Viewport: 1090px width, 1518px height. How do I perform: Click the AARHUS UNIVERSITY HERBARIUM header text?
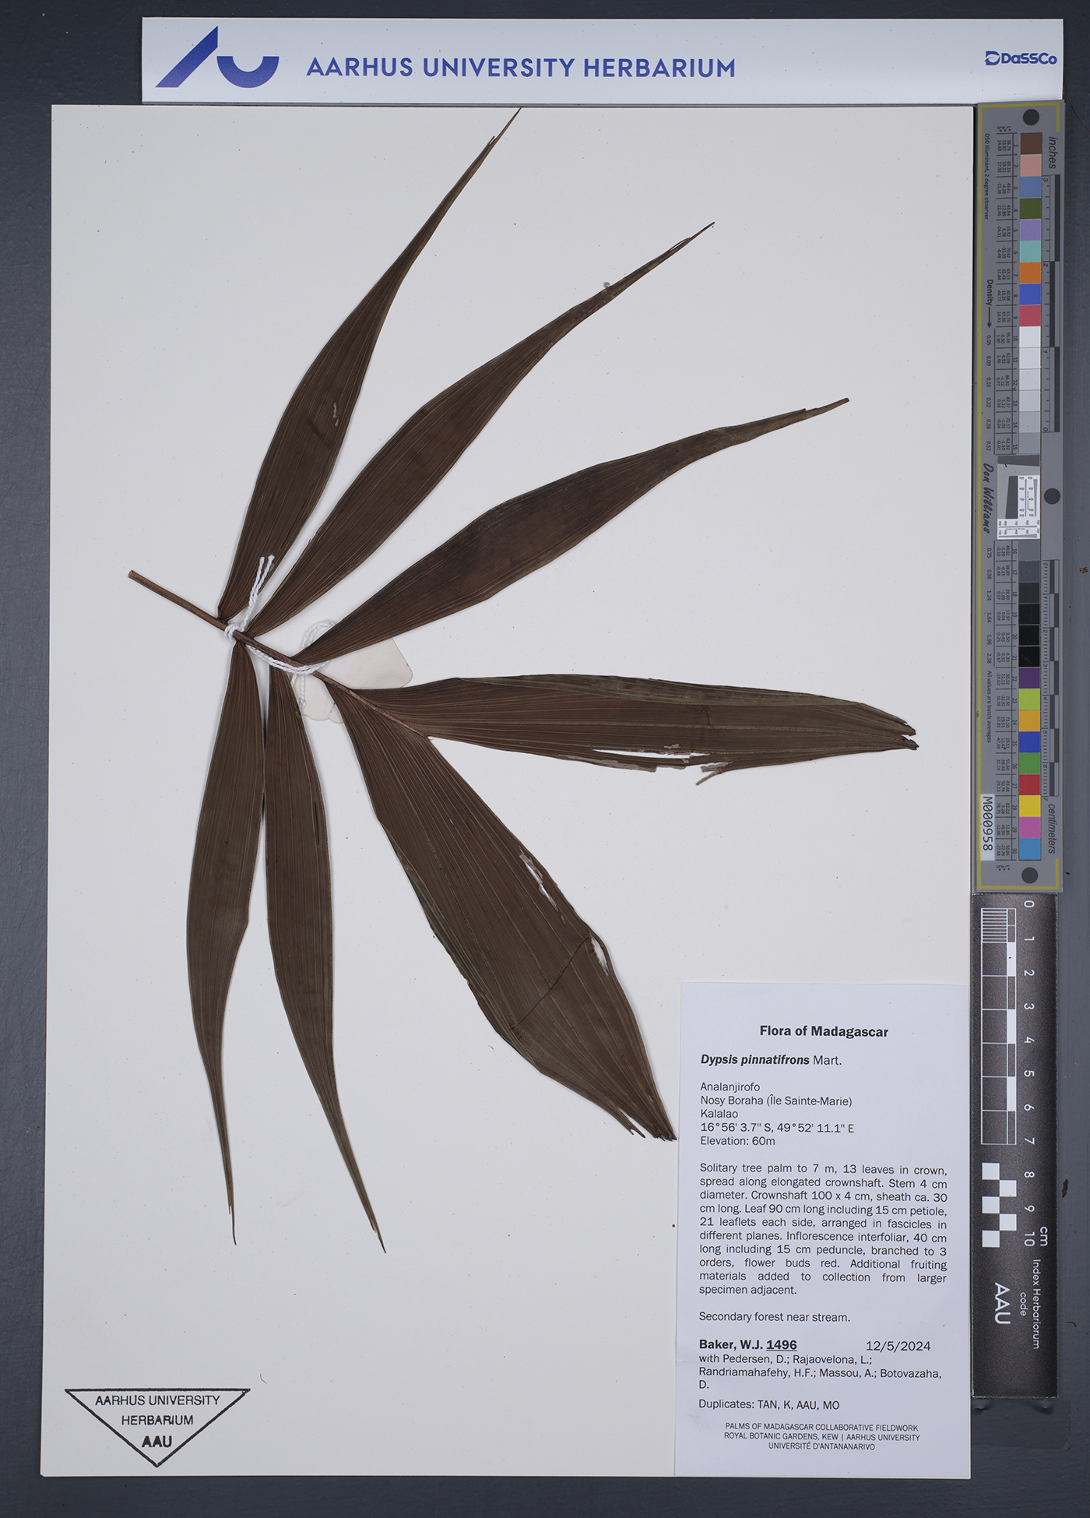(x=520, y=68)
